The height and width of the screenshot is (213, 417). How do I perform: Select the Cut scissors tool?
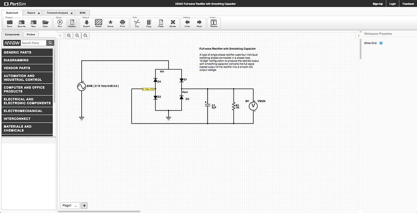(x=137, y=23)
